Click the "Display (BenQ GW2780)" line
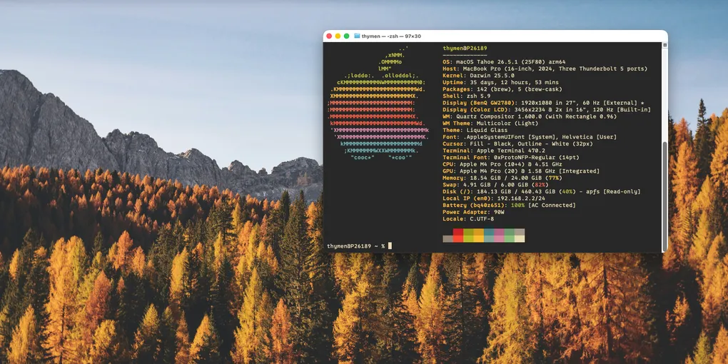Screen dimensions: 728x364 pos(545,103)
